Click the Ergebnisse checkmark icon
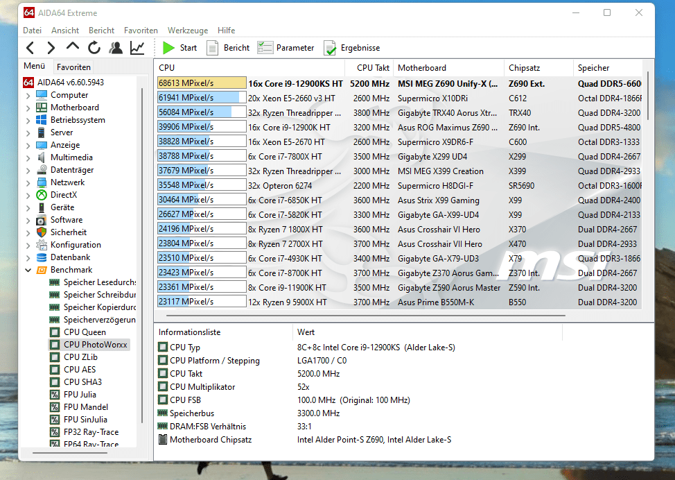The image size is (675, 480). [330, 48]
